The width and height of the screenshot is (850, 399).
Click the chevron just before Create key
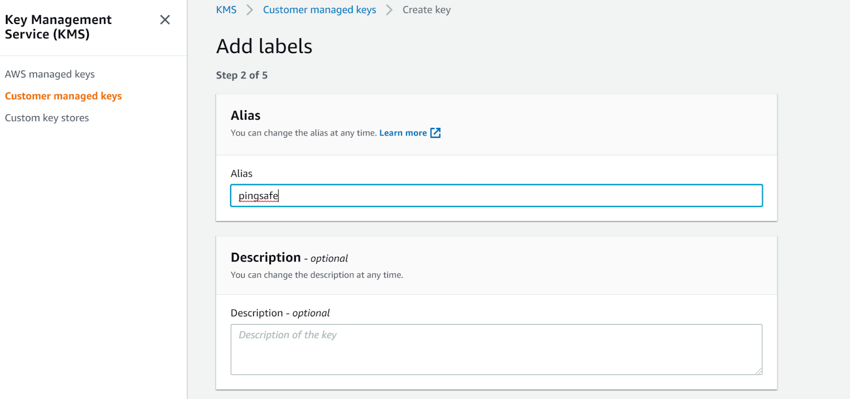coord(389,10)
